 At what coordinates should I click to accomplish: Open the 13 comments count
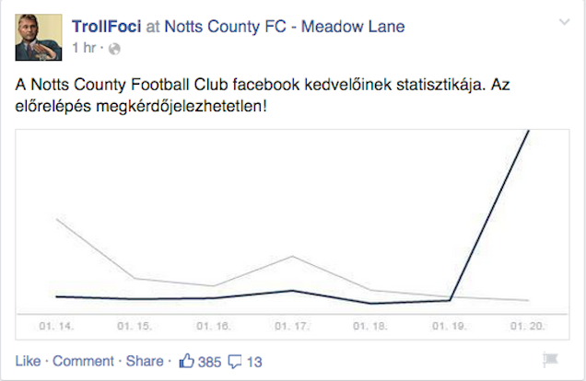click(255, 362)
